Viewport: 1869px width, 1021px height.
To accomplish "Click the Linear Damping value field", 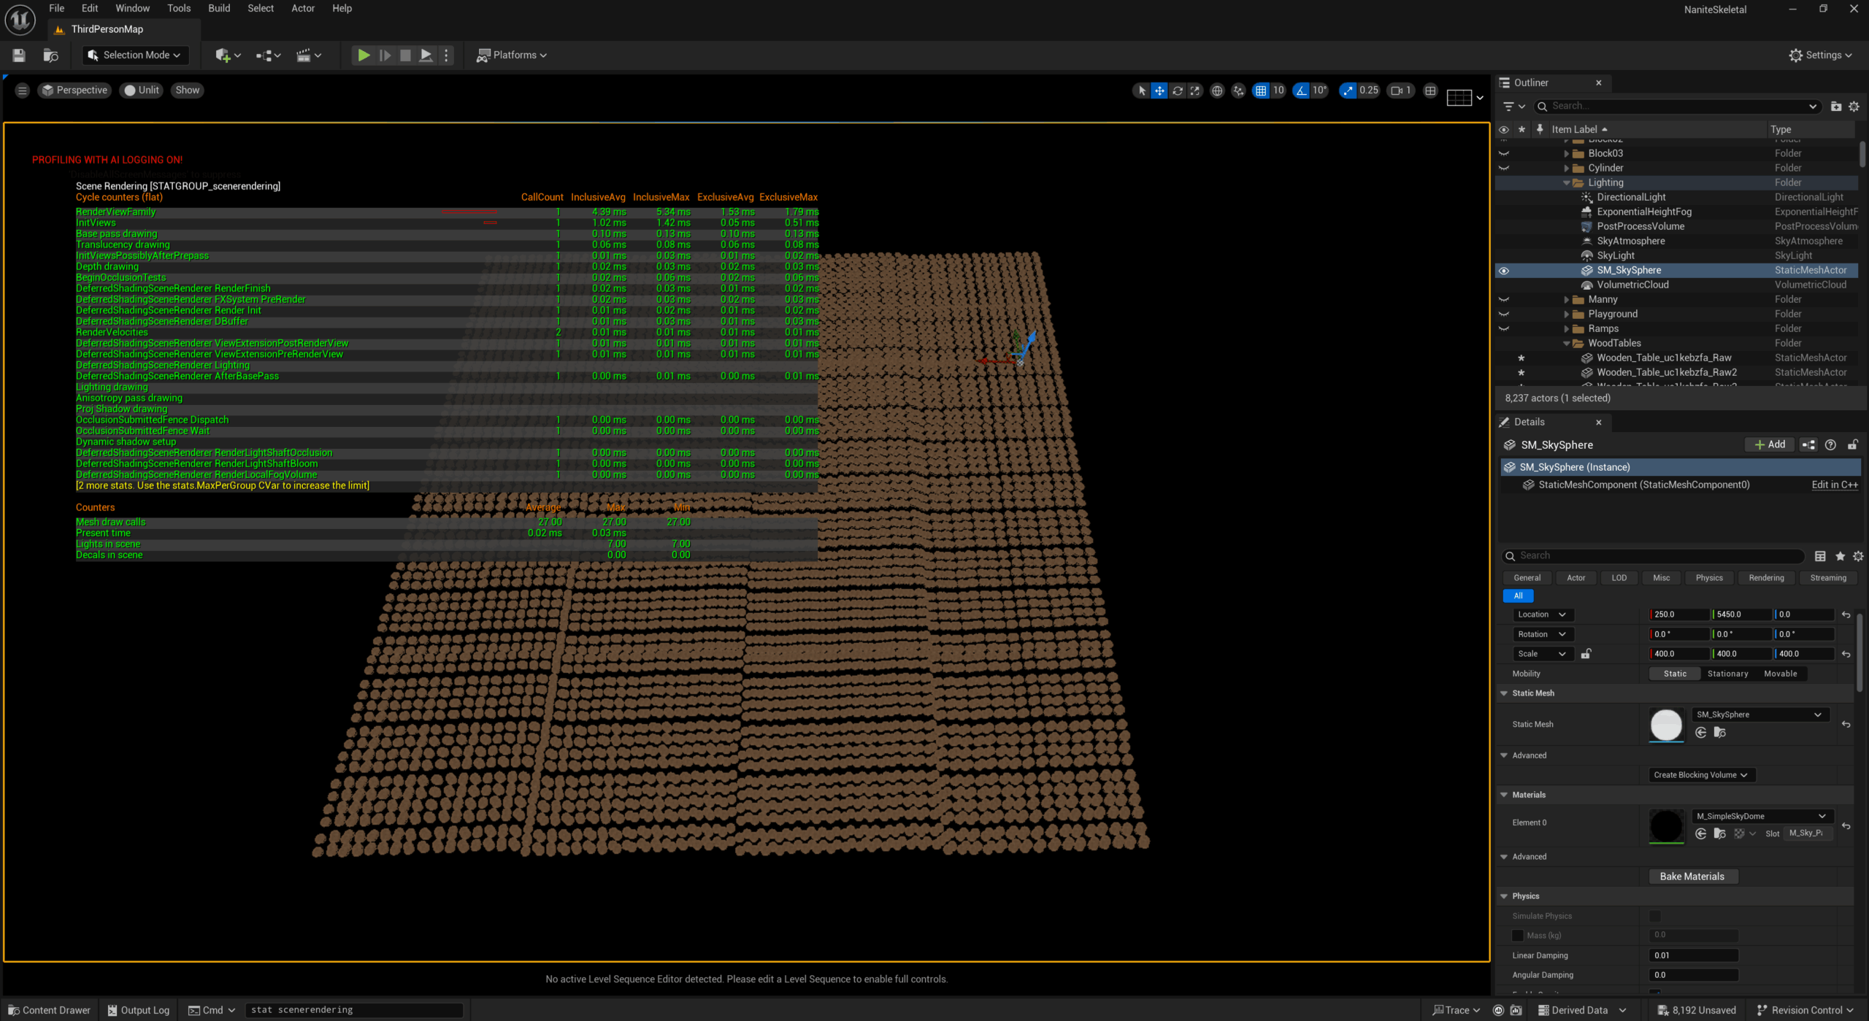I will [1693, 955].
